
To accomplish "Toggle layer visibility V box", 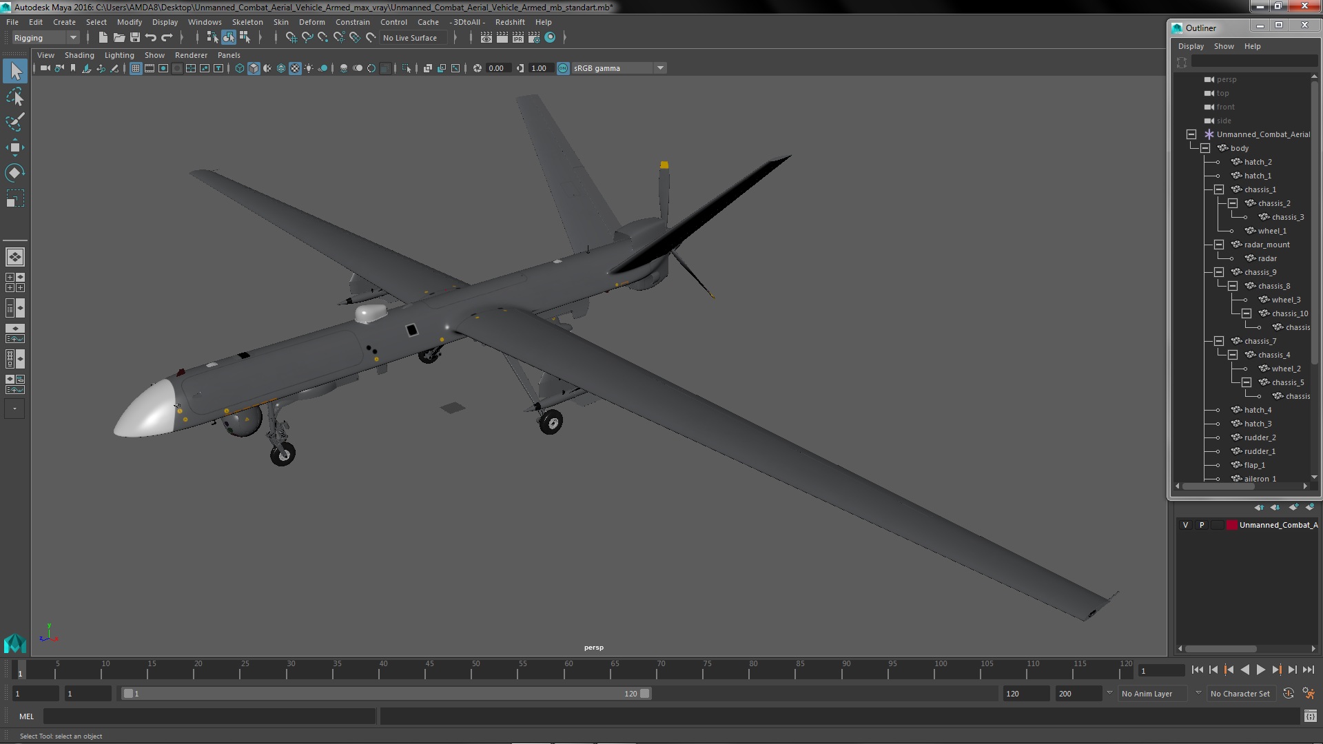I will [1185, 525].
